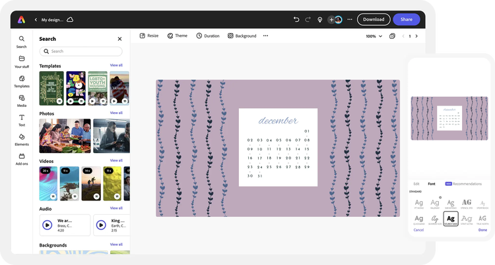
Task: Check the cloud sync status icon
Action: click(x=70, y=20)
